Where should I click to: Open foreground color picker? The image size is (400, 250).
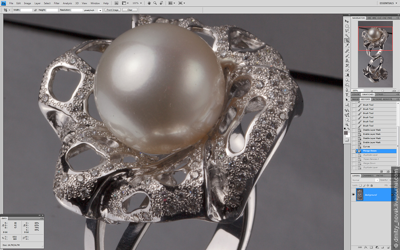(x=346, y=133)
